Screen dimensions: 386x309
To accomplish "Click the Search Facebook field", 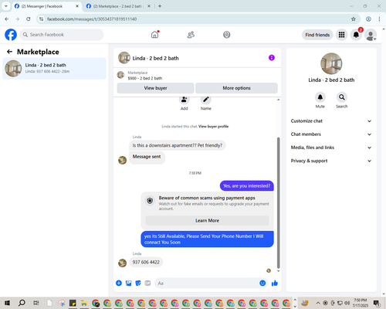I will coord(62,35).
